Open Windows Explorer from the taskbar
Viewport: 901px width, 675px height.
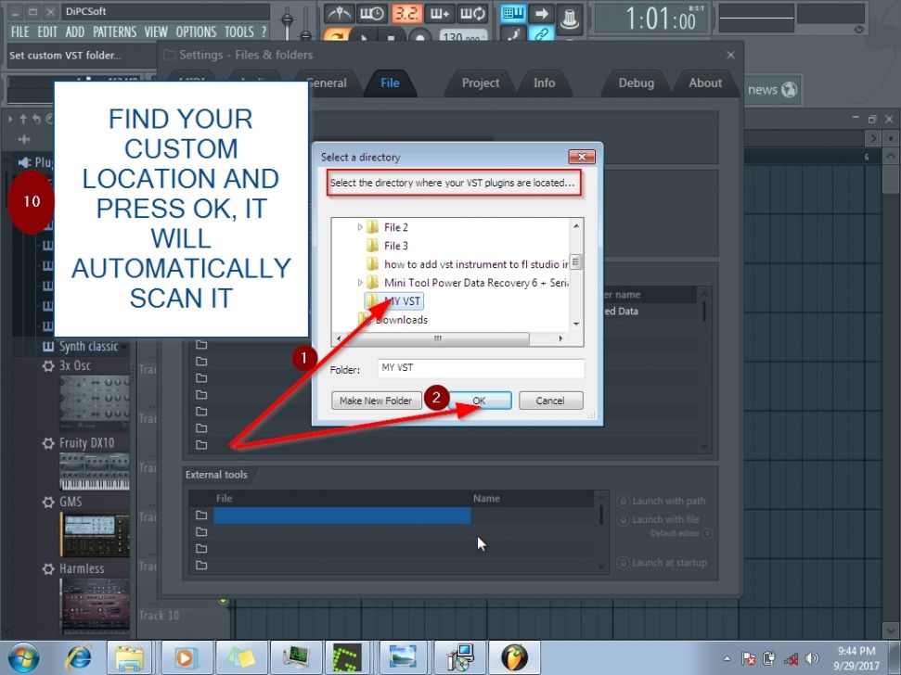click(130, 657)
